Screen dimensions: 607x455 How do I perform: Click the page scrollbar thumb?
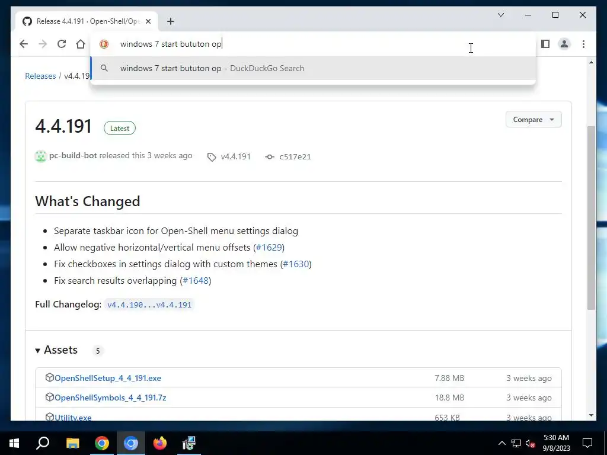point(591,217)
